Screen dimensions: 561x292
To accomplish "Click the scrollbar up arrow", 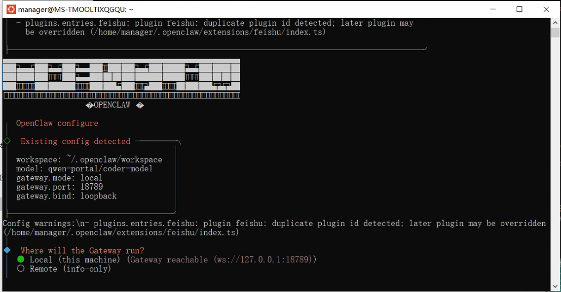I will pos(555,23).
